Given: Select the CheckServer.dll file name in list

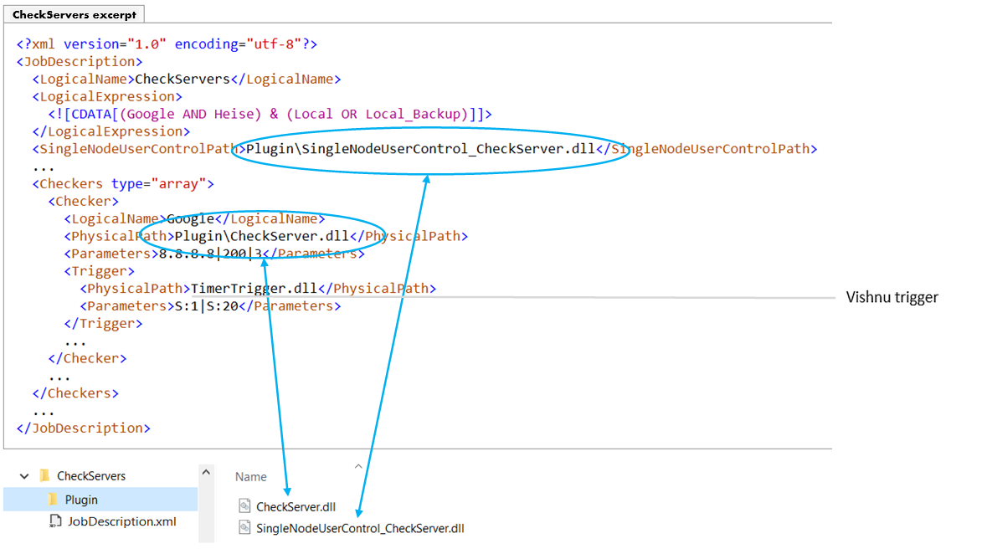Looking at the screenshot, I should click(296, 506).
